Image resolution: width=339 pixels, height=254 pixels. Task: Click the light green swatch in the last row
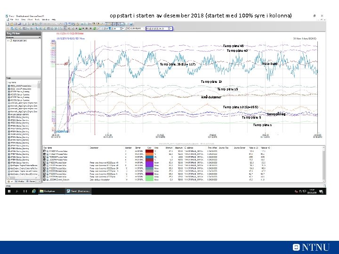[150, 180]
